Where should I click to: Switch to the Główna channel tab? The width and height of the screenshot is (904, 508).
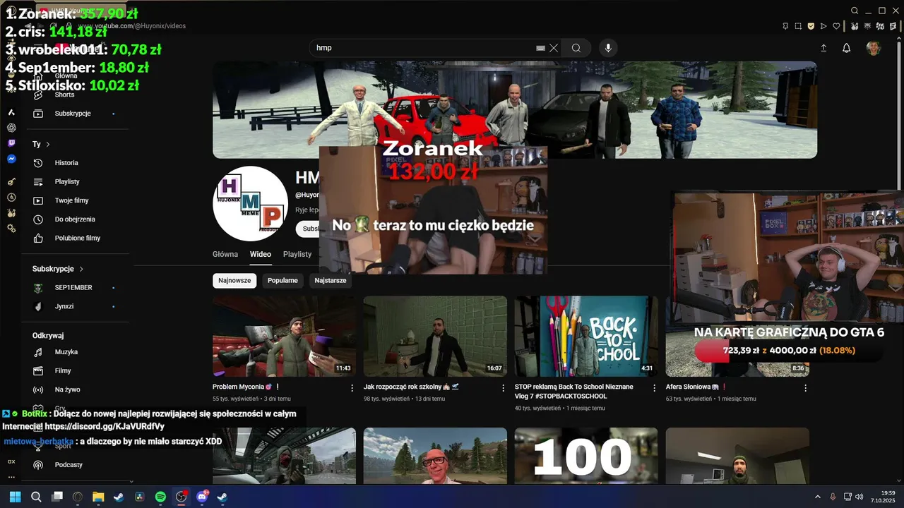pos(225,254)
